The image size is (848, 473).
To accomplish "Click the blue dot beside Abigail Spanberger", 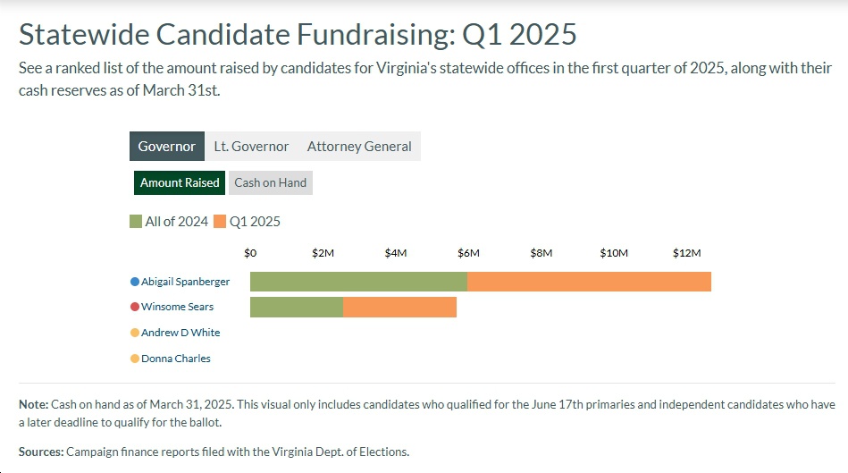I will point(135,282).
